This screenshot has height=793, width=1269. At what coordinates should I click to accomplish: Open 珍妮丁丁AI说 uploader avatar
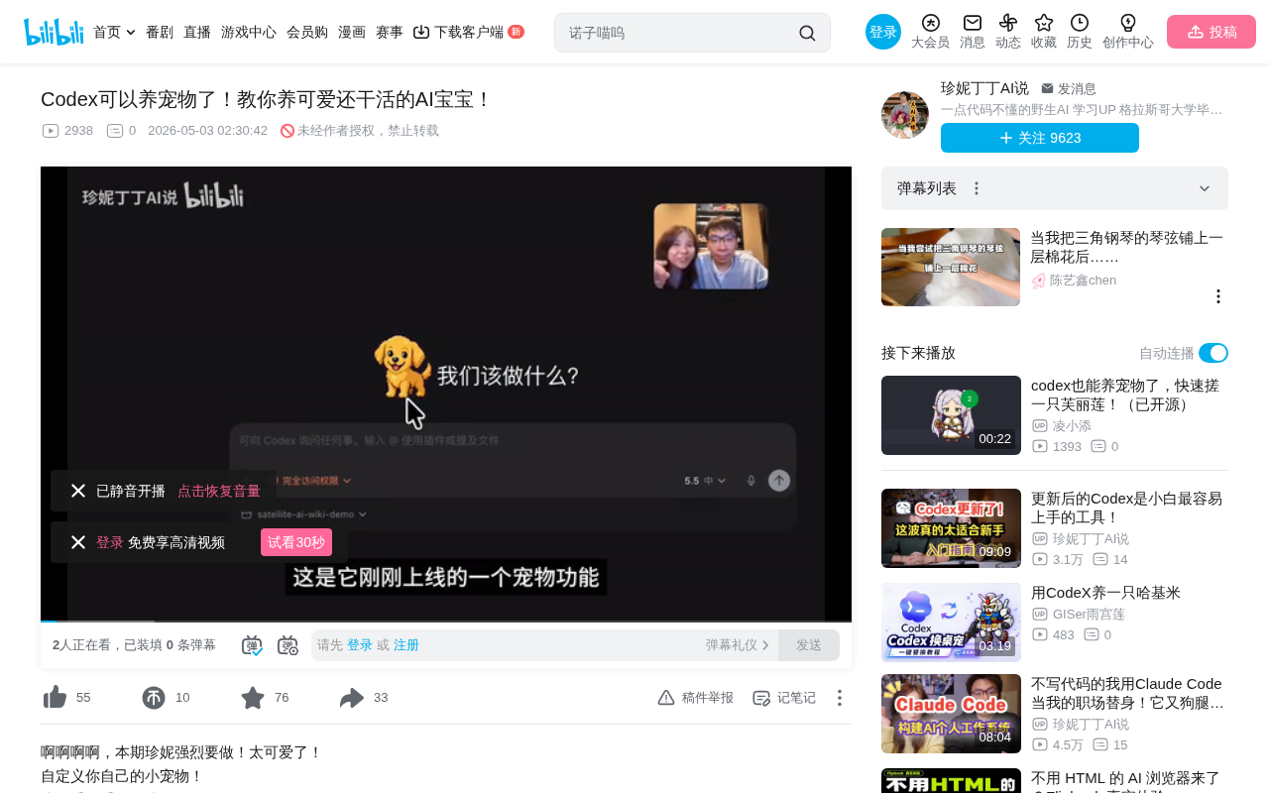pyautogui.click(x=905, y=115)
